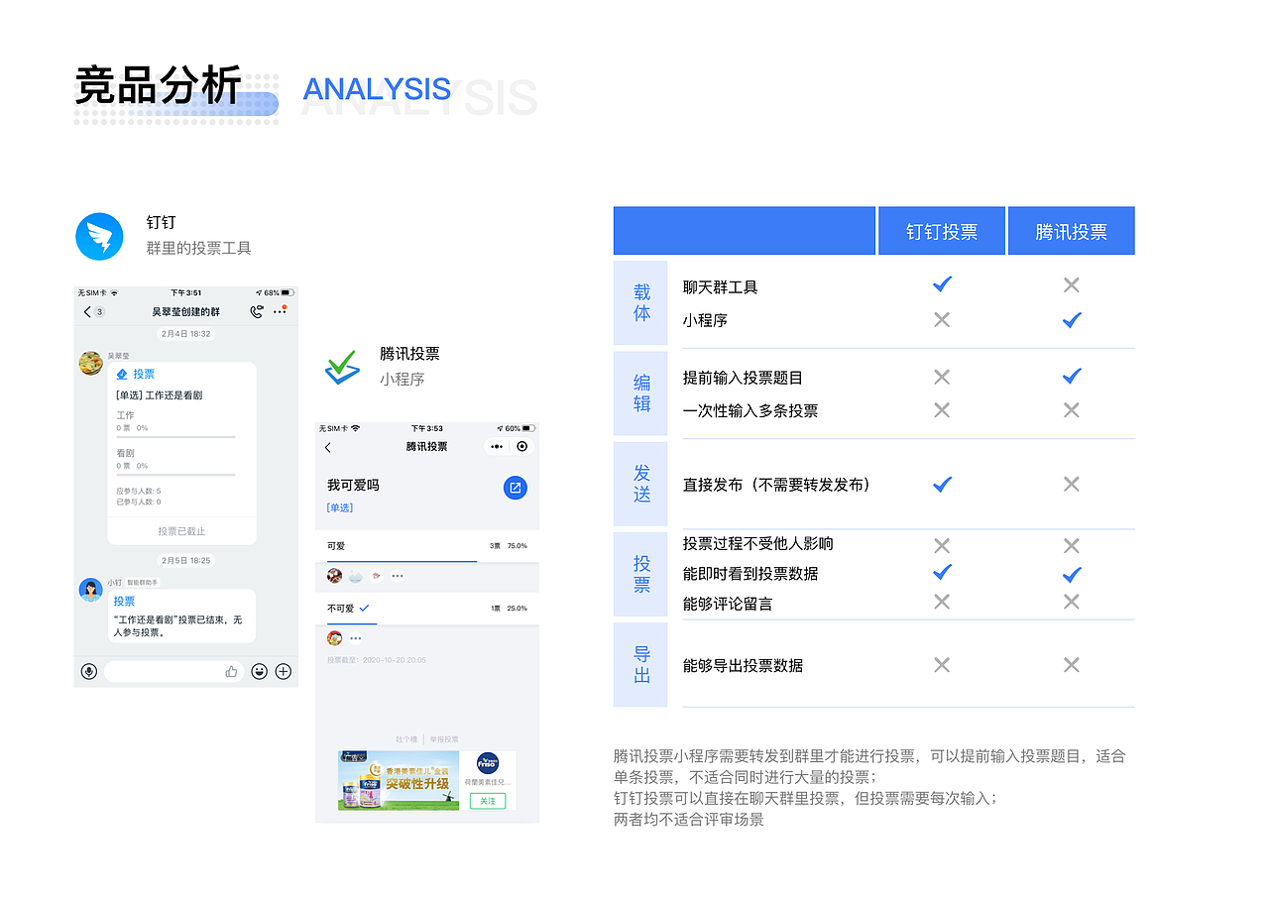Tap the DingTalk message input field

coord(173,671)
